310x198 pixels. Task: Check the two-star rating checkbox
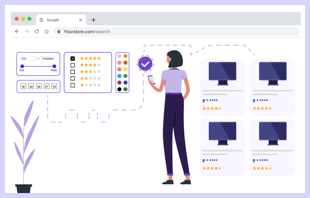[x=73, y=78]
